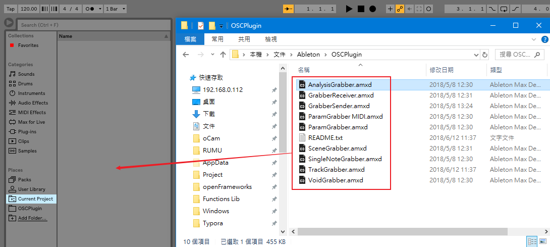Image resolution: width=550 pixels, height=247 pixels.
Task: Click the 120.00 tempo field
Action: tap(29, 9)
